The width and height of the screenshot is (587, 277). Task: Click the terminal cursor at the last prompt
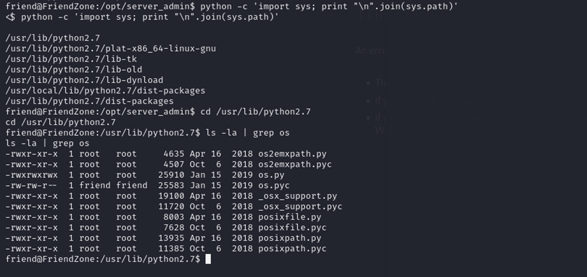click(208, 259)
